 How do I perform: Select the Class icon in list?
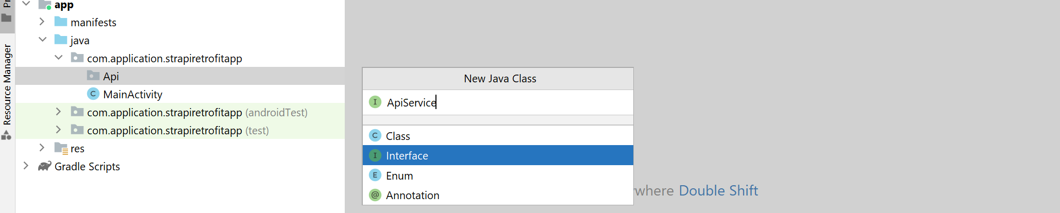point(375,136)
